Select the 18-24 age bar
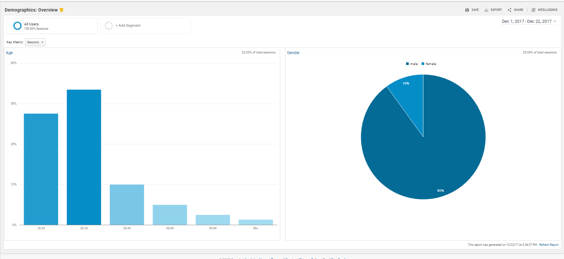The image size is (564, 259). [x=41, y=169]
